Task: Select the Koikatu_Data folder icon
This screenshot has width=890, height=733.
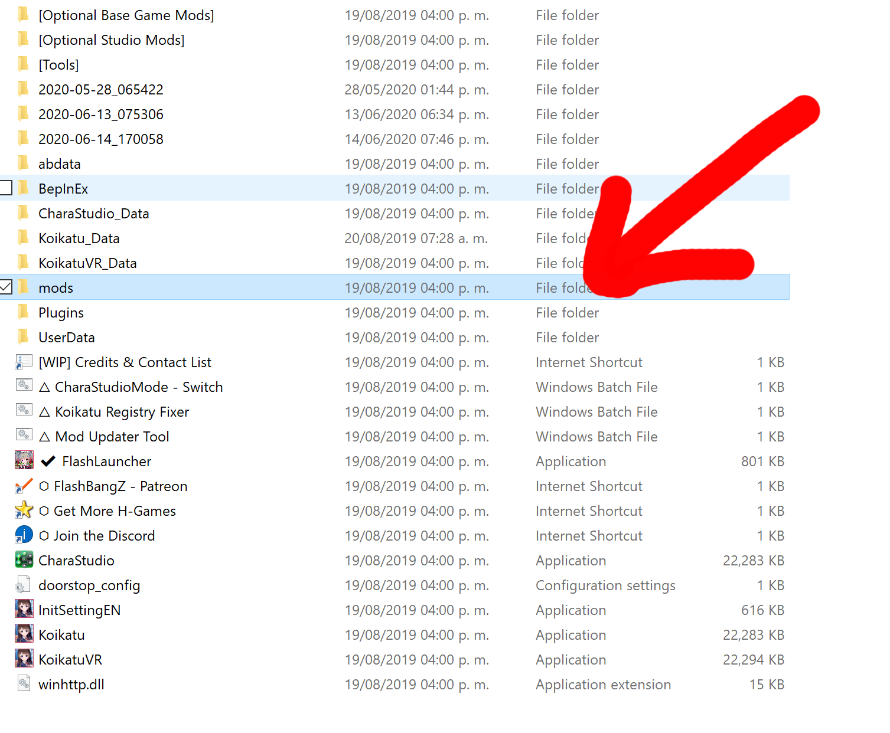Action: [x=23, y=237]
